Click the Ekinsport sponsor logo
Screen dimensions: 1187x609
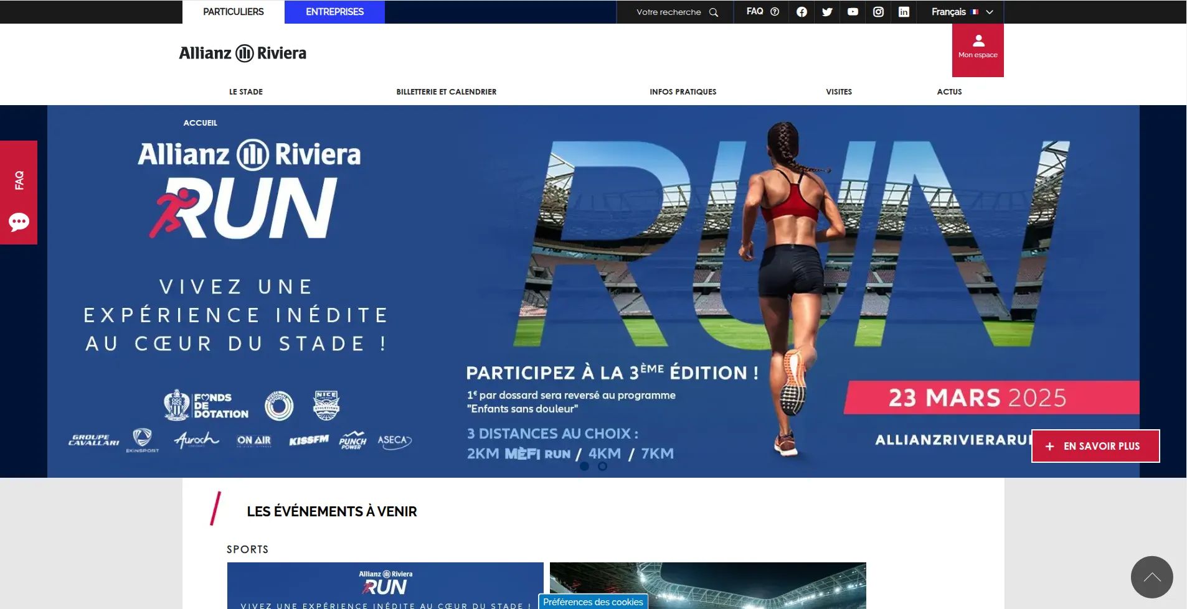(143, 440)
